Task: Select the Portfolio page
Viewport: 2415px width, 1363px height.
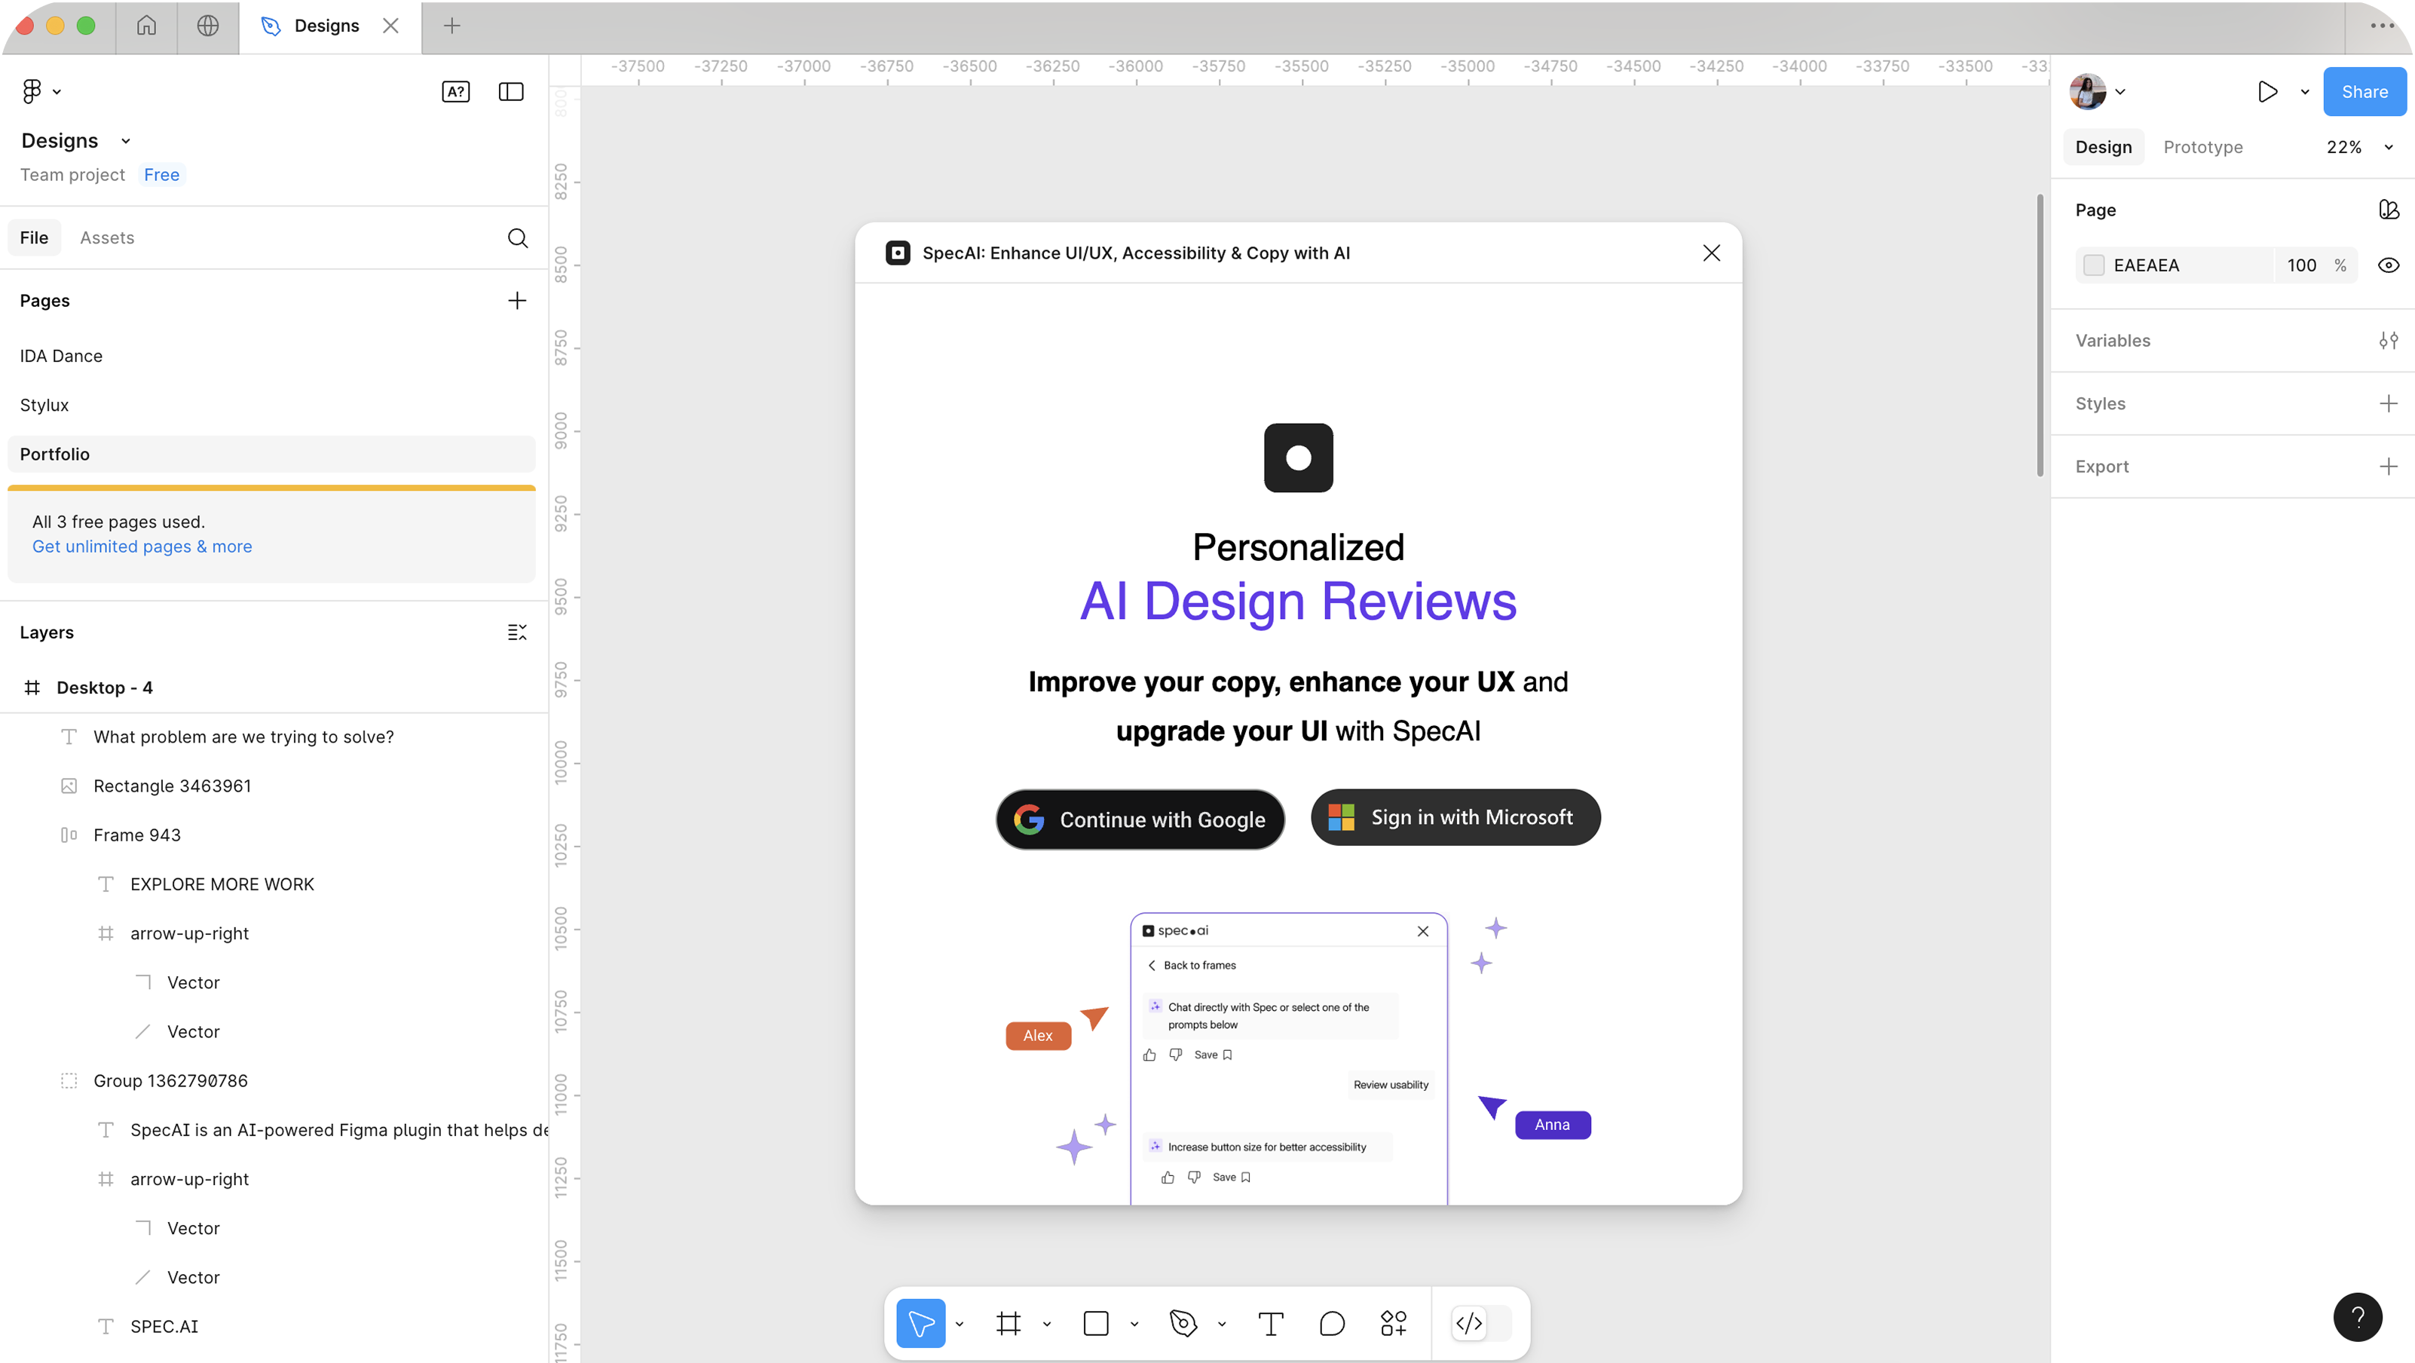Action: pyautogui.click(x=271, y=454)
